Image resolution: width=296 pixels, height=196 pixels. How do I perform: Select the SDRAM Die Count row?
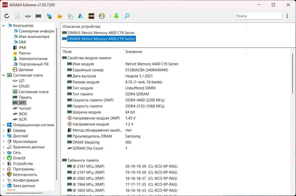click(97, 148)
